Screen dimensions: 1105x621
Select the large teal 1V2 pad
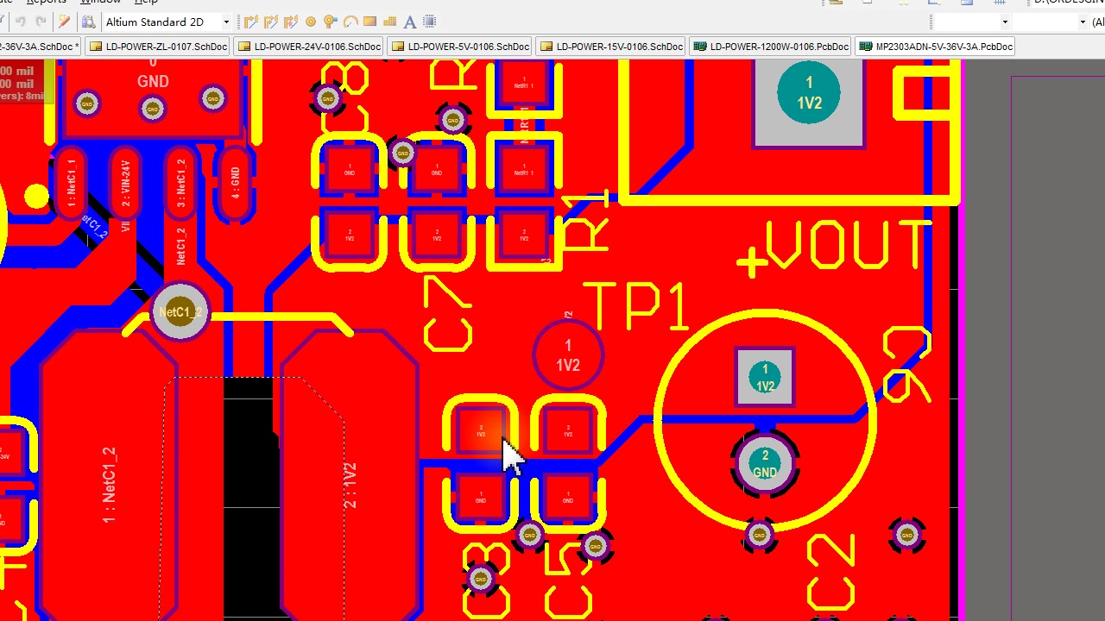click(809, 93)
